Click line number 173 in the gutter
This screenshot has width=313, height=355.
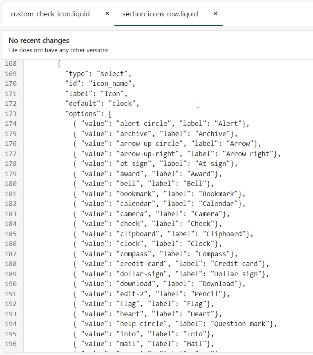(11, 114)
